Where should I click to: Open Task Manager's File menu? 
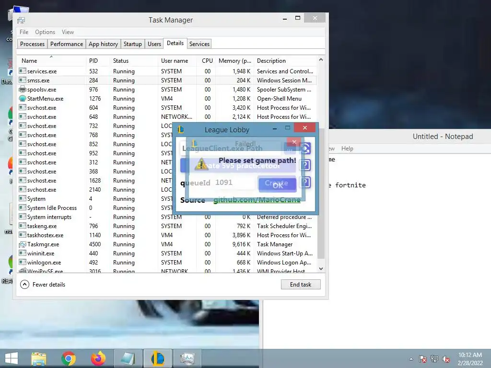tap(24, 32)
